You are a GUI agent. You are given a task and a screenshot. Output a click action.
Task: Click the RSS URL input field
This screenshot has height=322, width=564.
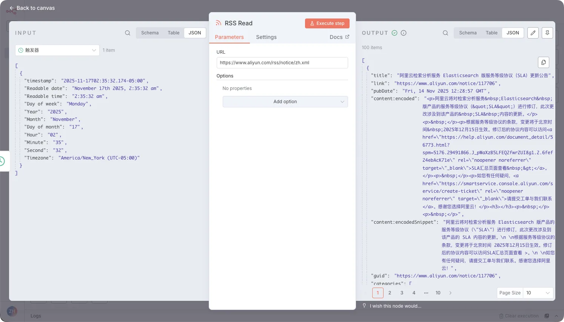click(x=282, y=63)
